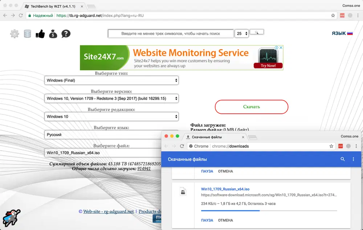Open Web-site - rg-adguard.net footer link
Viewport: 363px width, 230px height.
[108, 211]
